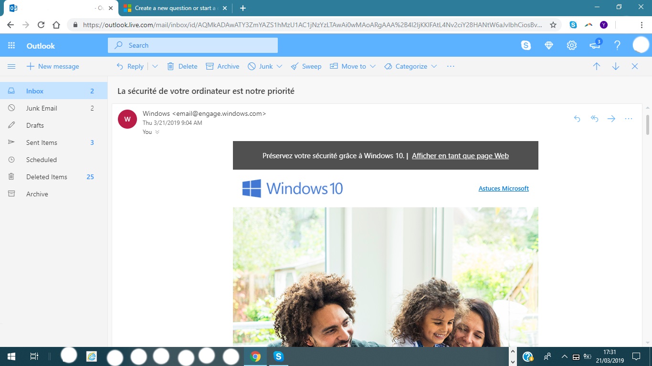Image resolution: width=652 pixels, height=366 pixels.
Task: Compose with New message button
Action: tap(53, 66)
